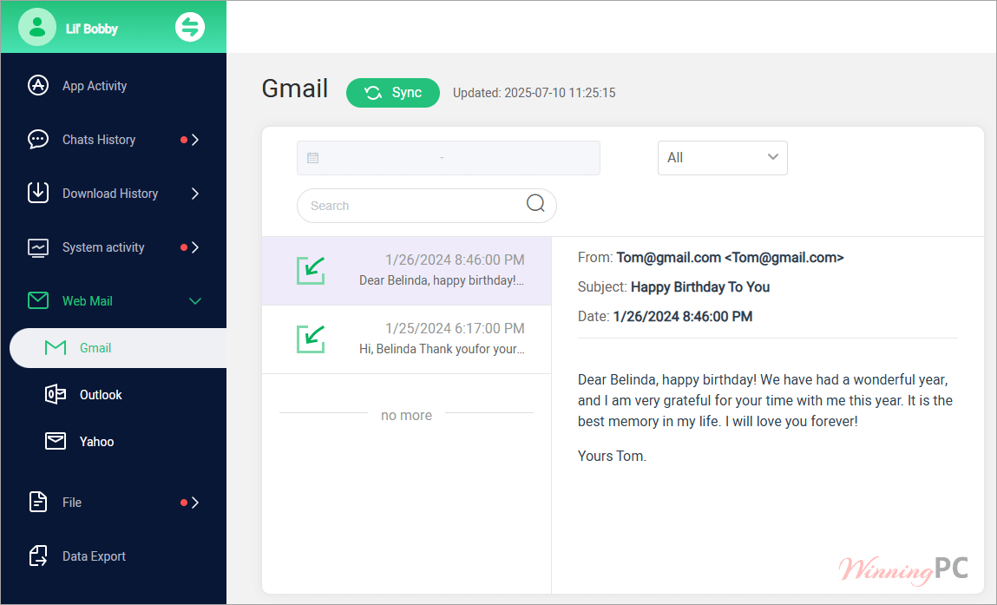Click the Web Mail envelope icon
This screenshot has width=997, height=605.
click(38, 301)
